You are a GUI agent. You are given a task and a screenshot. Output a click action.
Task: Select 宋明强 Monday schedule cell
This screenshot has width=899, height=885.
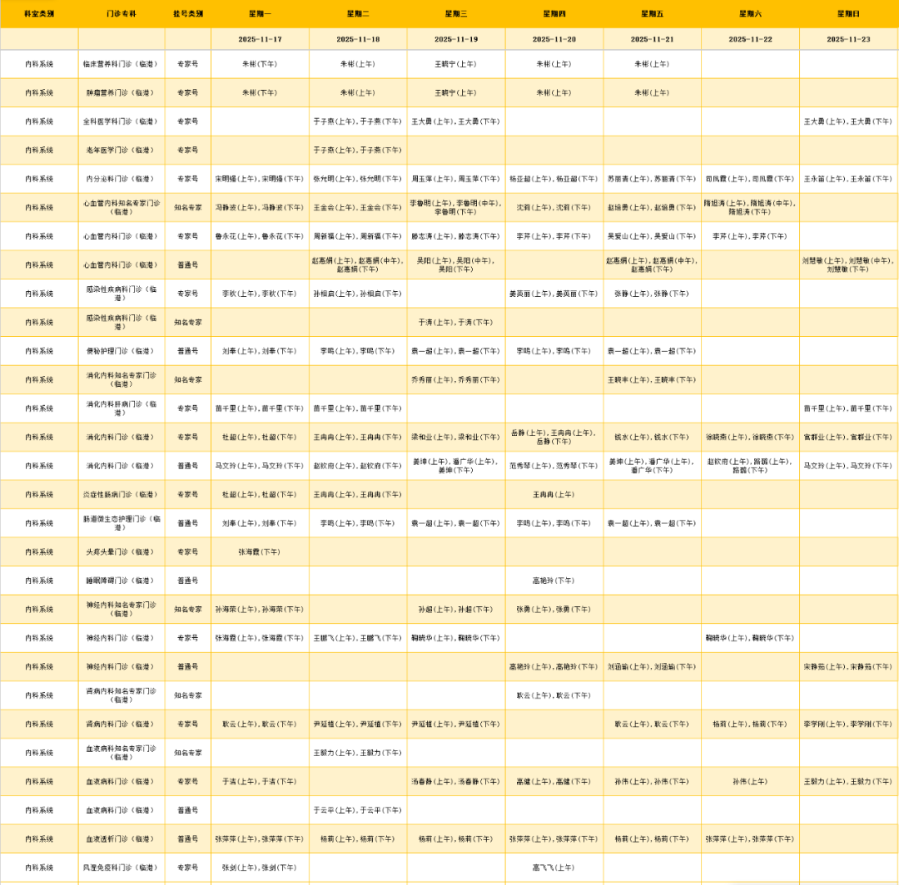(260, 179)
